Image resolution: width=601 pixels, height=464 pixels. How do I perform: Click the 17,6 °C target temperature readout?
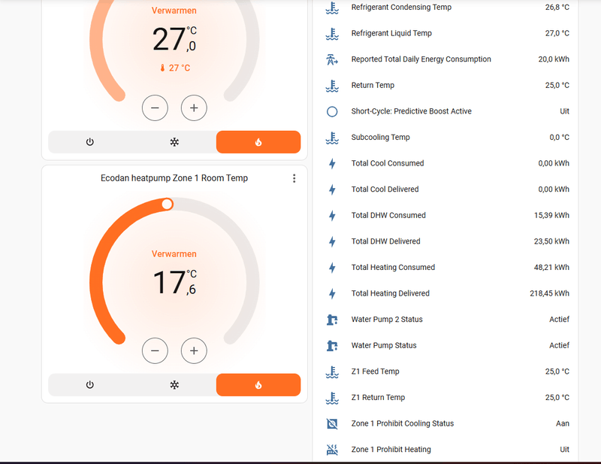tap(175, 282)
